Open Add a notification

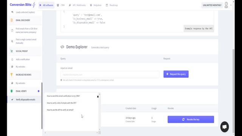(x=23, y=59)
